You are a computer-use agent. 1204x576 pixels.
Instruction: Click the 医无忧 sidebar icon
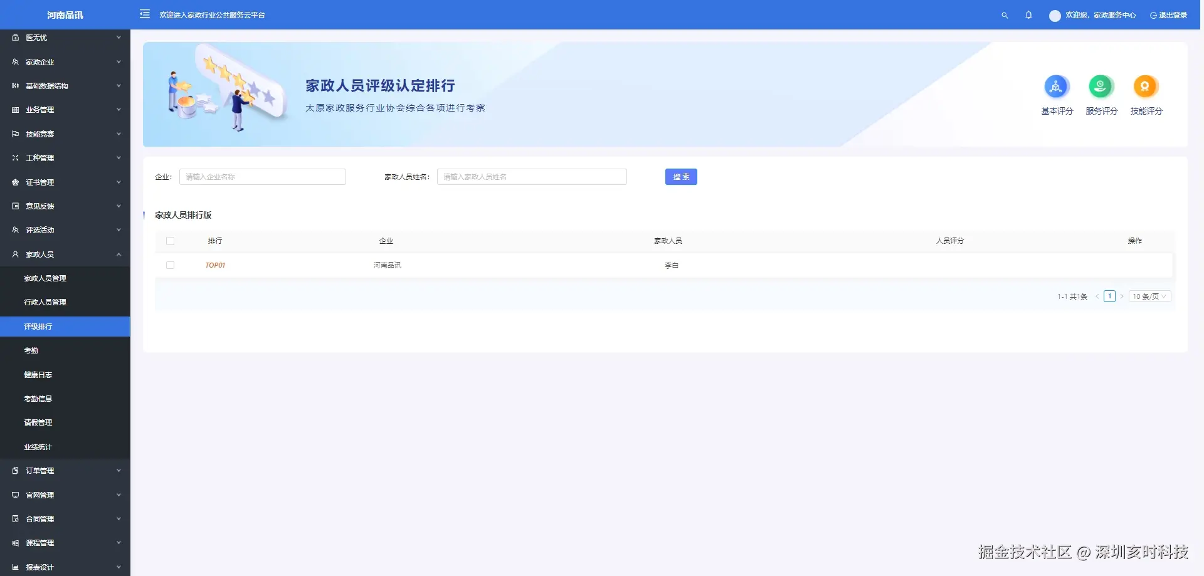point(16,38)
